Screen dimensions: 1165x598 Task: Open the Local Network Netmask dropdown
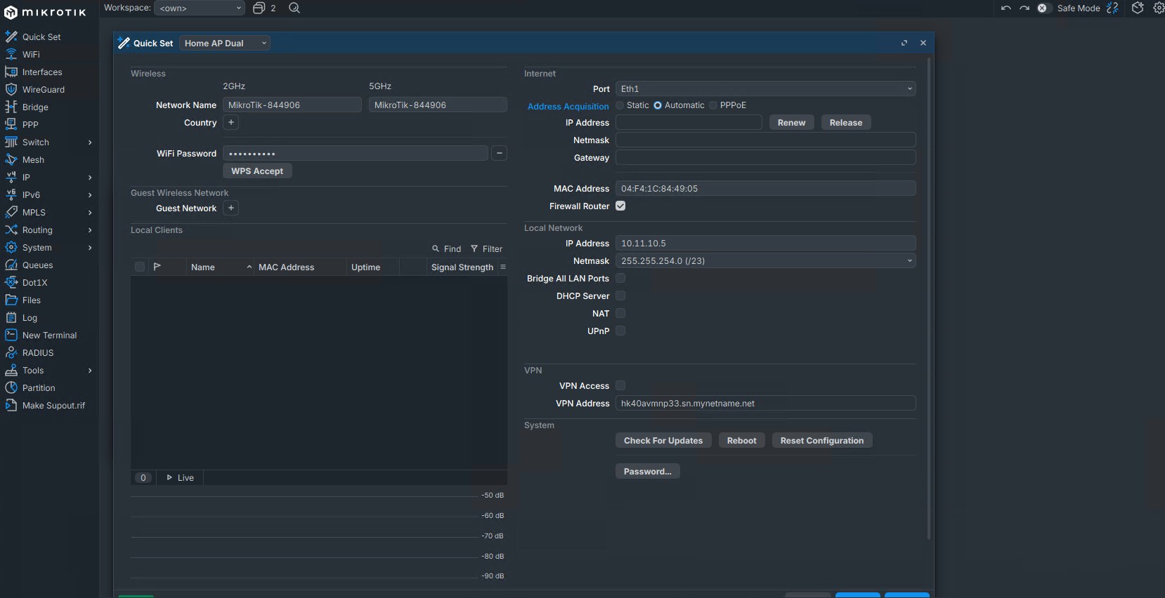765,261
